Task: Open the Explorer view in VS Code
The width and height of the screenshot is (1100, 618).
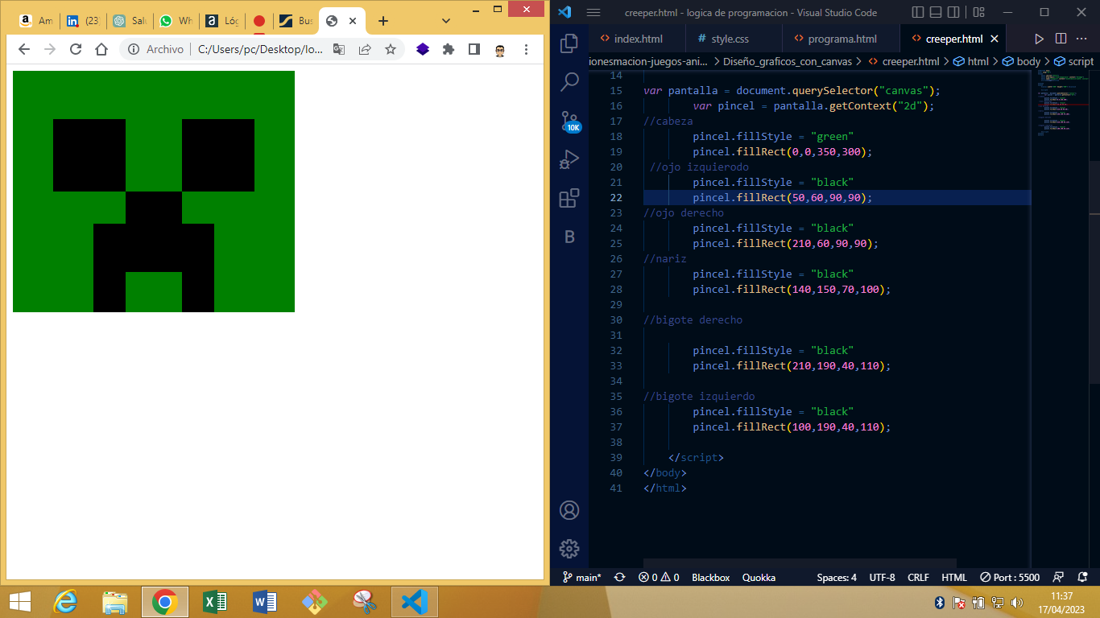Action: point(569,43)
